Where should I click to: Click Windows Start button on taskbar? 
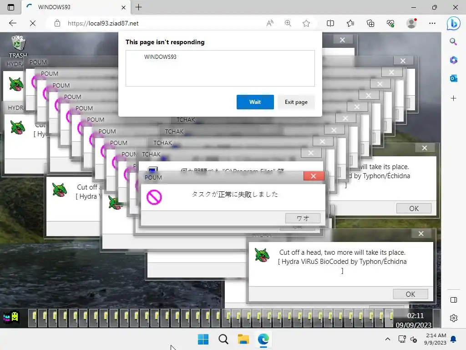203,339
